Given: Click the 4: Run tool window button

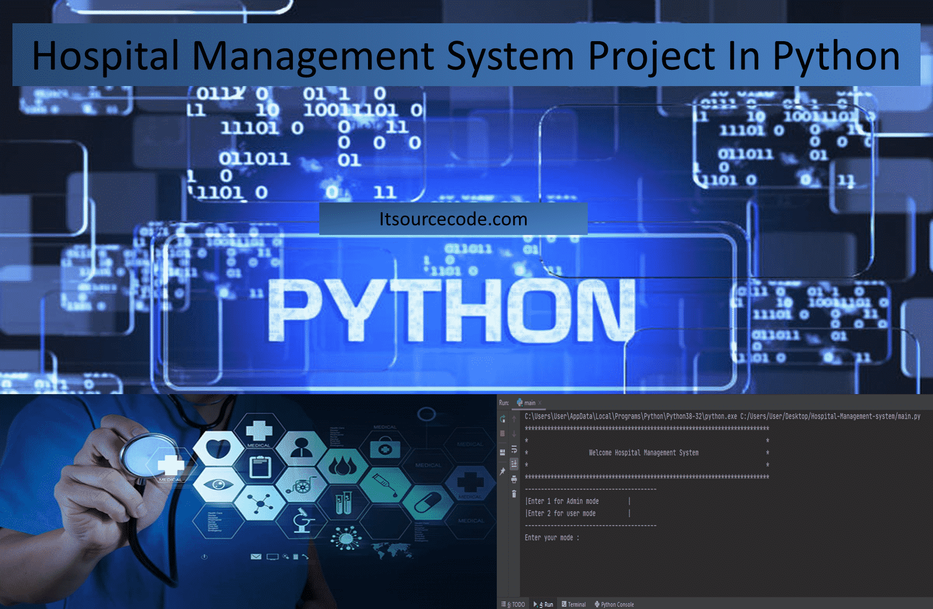Looking at the screenshot, I should tap(546, 604).
